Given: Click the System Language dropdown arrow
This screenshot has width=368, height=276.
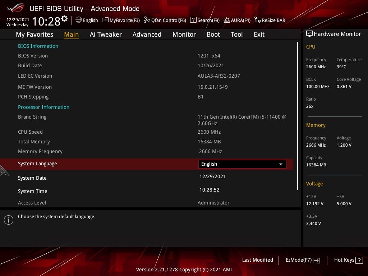Looking at the screenshot, I should click(x=281, y=164).
